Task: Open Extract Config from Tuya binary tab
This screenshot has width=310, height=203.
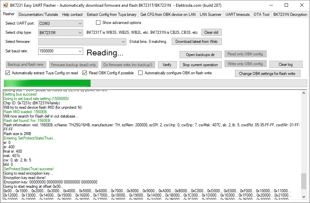Action: (112, 15)
